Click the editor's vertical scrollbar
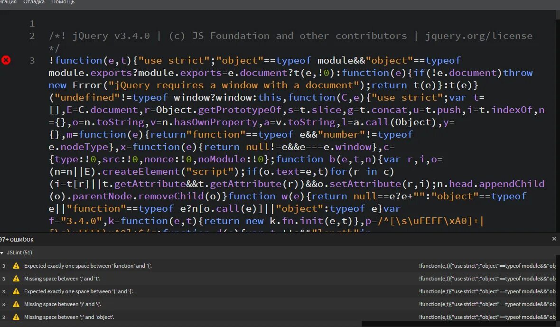Image resolution: width=560 pixels, height=327 pixels. 558,121
